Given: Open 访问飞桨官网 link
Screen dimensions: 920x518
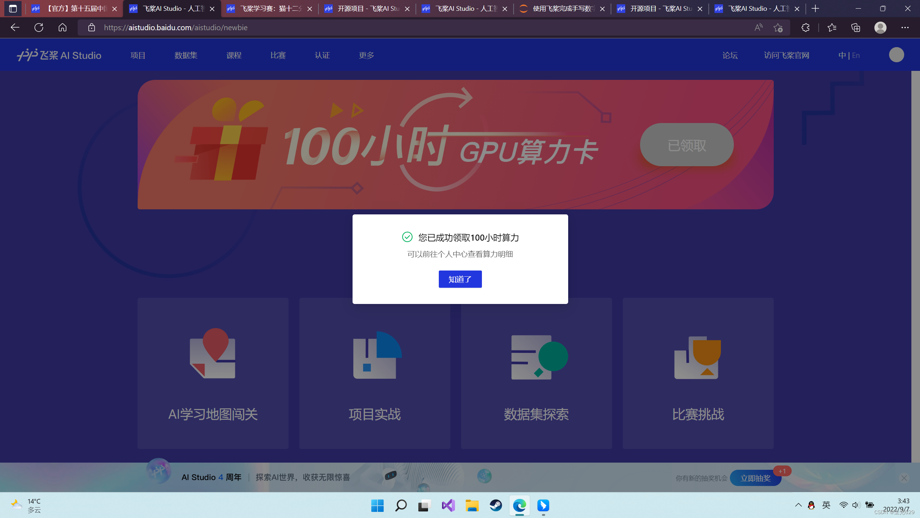Looking at the screenshot, I should pyautogui.click(x=786, y=55).
